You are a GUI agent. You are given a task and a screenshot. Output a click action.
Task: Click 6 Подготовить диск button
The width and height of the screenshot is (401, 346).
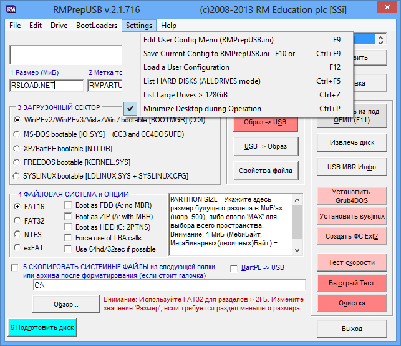tap(42, 327)
